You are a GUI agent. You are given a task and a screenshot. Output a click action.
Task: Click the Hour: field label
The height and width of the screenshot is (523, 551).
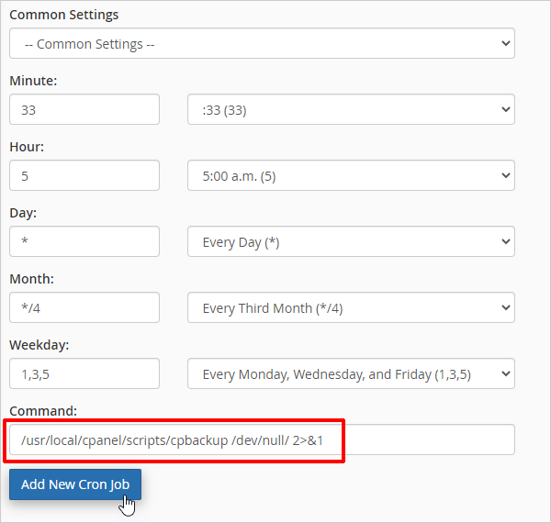coord(27,147)
